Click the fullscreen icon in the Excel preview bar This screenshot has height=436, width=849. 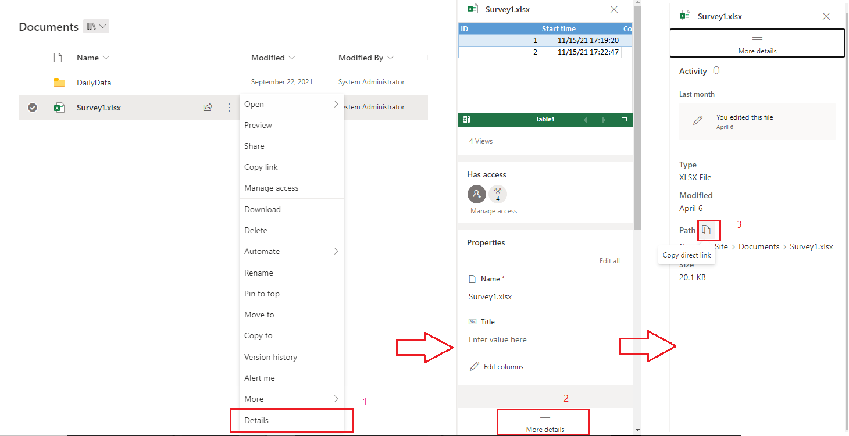[x=623, y=120]
